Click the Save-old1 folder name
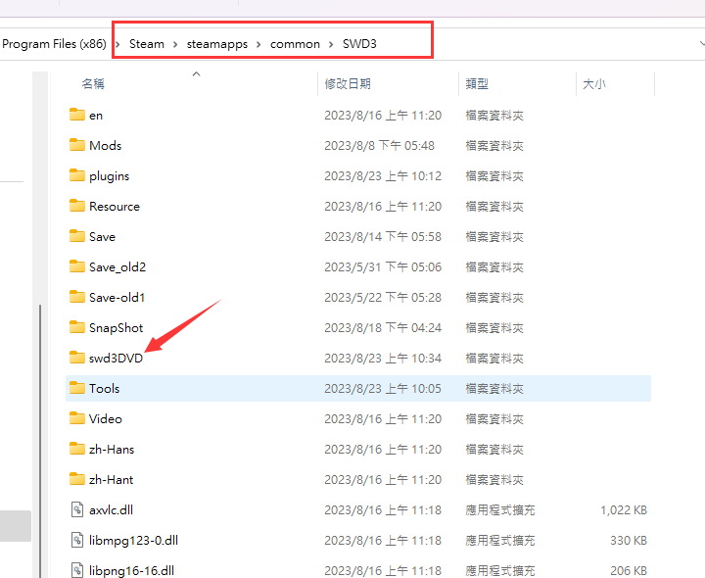Viewport: 705px width, 578px height. [117, 298]
